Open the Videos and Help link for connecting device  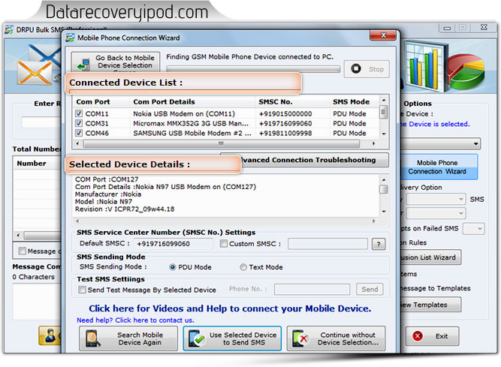pos(230,308)
